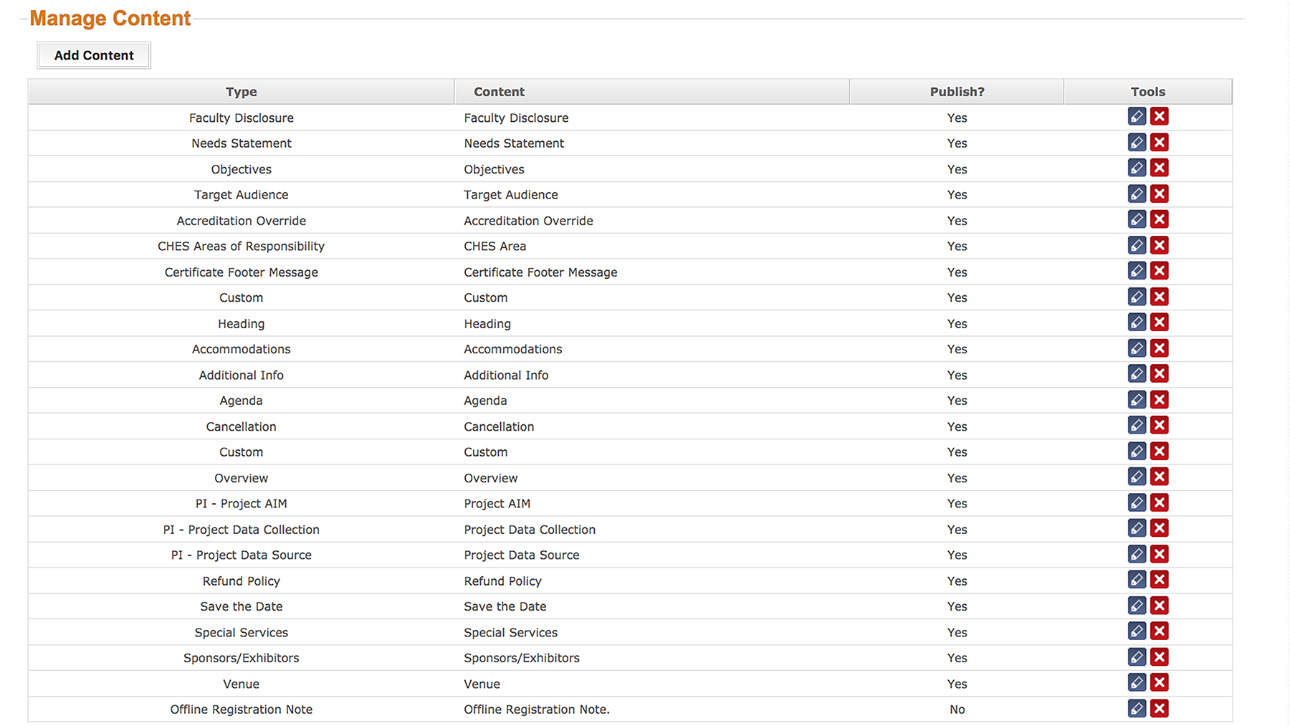
Task: Delete the Certificate Footer Message row
Action: tap(1159, 271)
